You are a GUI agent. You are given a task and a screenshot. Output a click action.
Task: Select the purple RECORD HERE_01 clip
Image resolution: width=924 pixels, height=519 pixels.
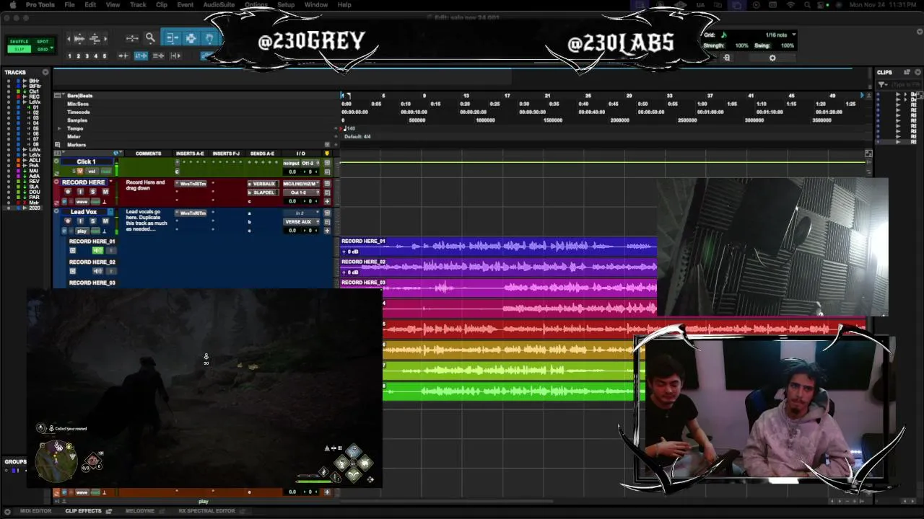pos(498,246)
